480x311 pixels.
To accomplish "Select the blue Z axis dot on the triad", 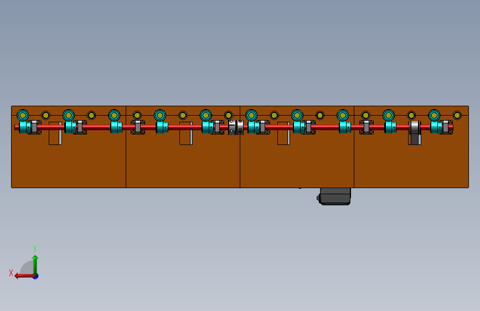I will 36,276.
